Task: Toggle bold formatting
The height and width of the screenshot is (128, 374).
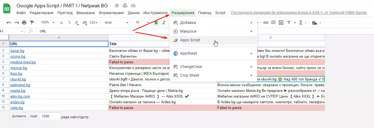Action: pyautogui.click(x=156, y=23)
